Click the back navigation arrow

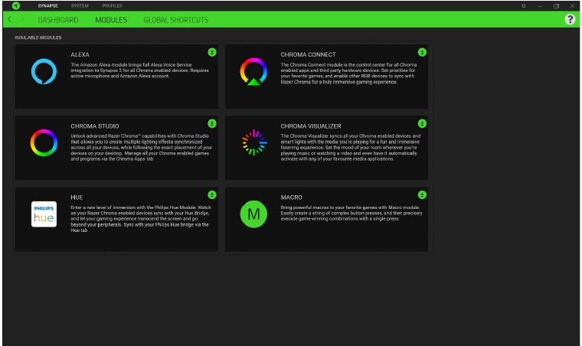click(10, 19)
